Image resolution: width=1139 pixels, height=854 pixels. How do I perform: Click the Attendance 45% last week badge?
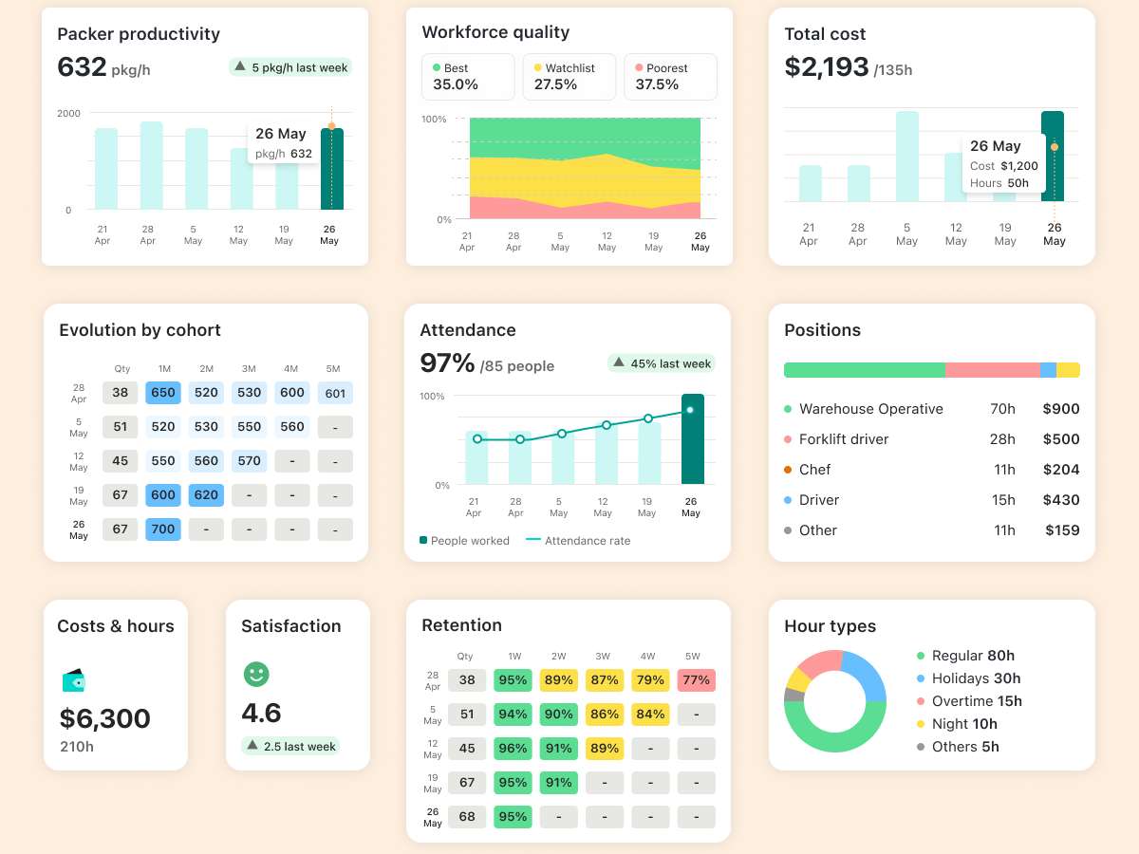(662, 363)
